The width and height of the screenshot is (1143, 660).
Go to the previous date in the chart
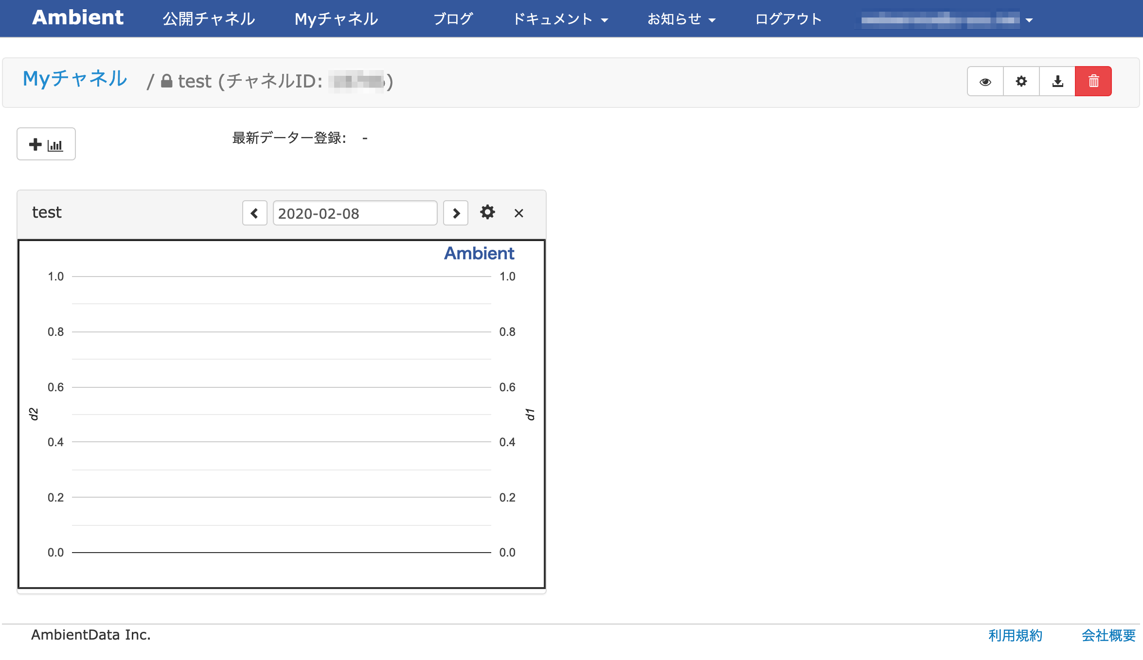(x=254, y=213)
